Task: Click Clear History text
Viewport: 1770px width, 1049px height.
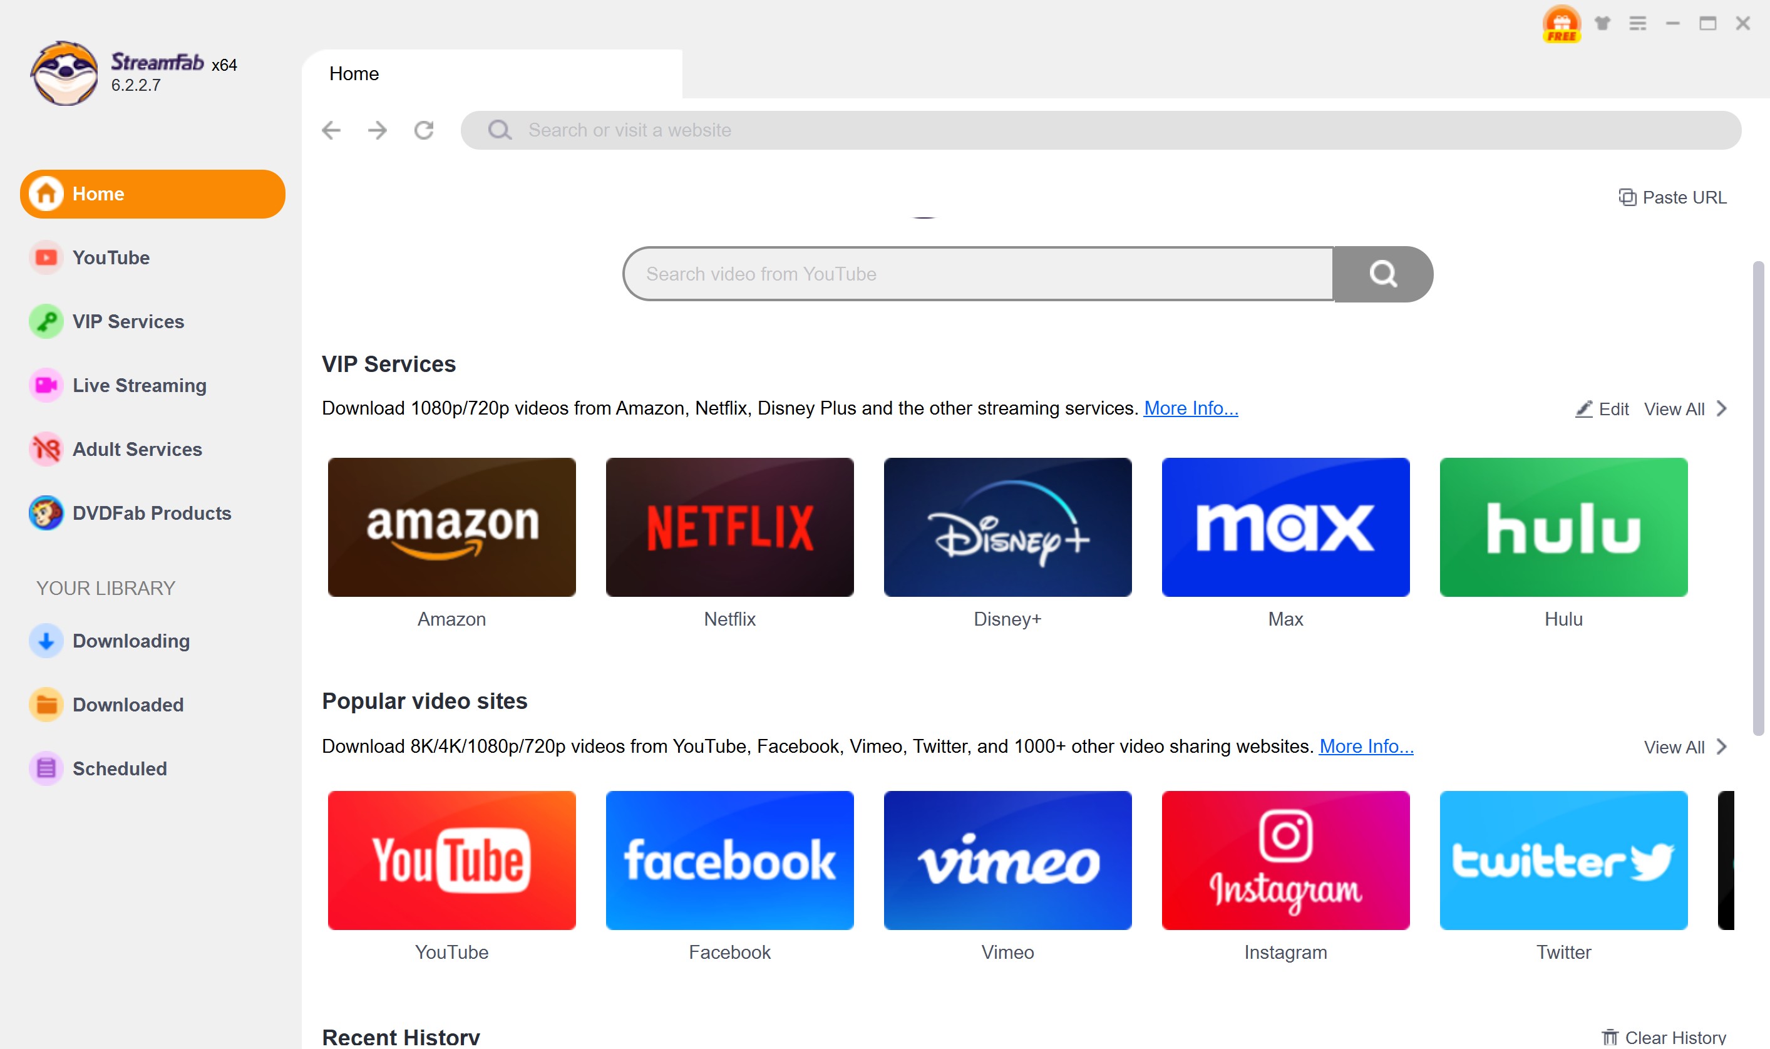Action: click(x=1675, y=1037)
